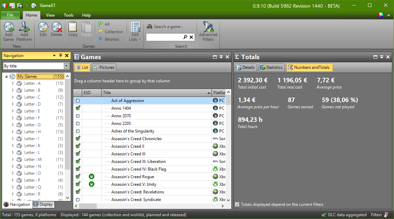Open the Tools menu tab
The image size is (394, 219).
point(69,15)
